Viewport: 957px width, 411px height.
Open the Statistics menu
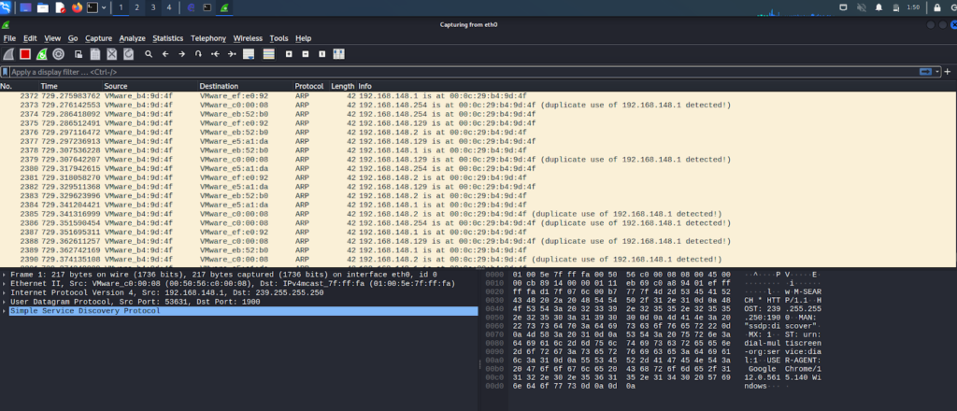[168, 38]
